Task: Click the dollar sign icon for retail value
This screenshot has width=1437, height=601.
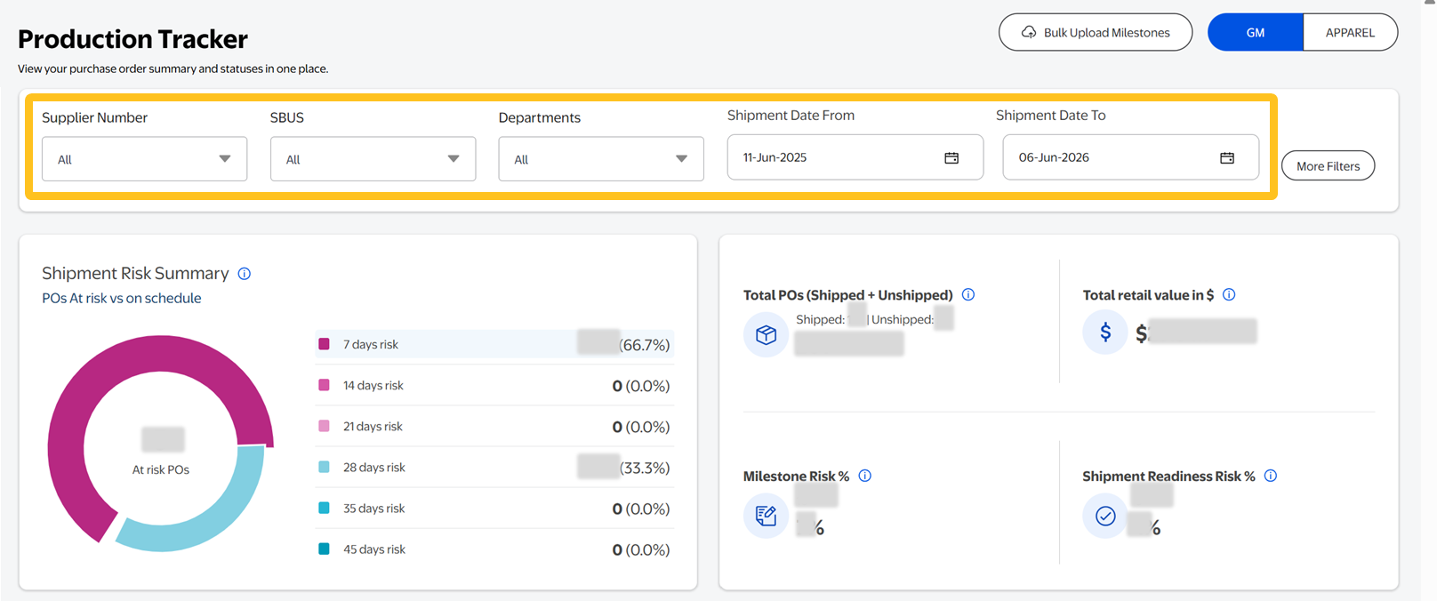Action: tap(1105, 333)
